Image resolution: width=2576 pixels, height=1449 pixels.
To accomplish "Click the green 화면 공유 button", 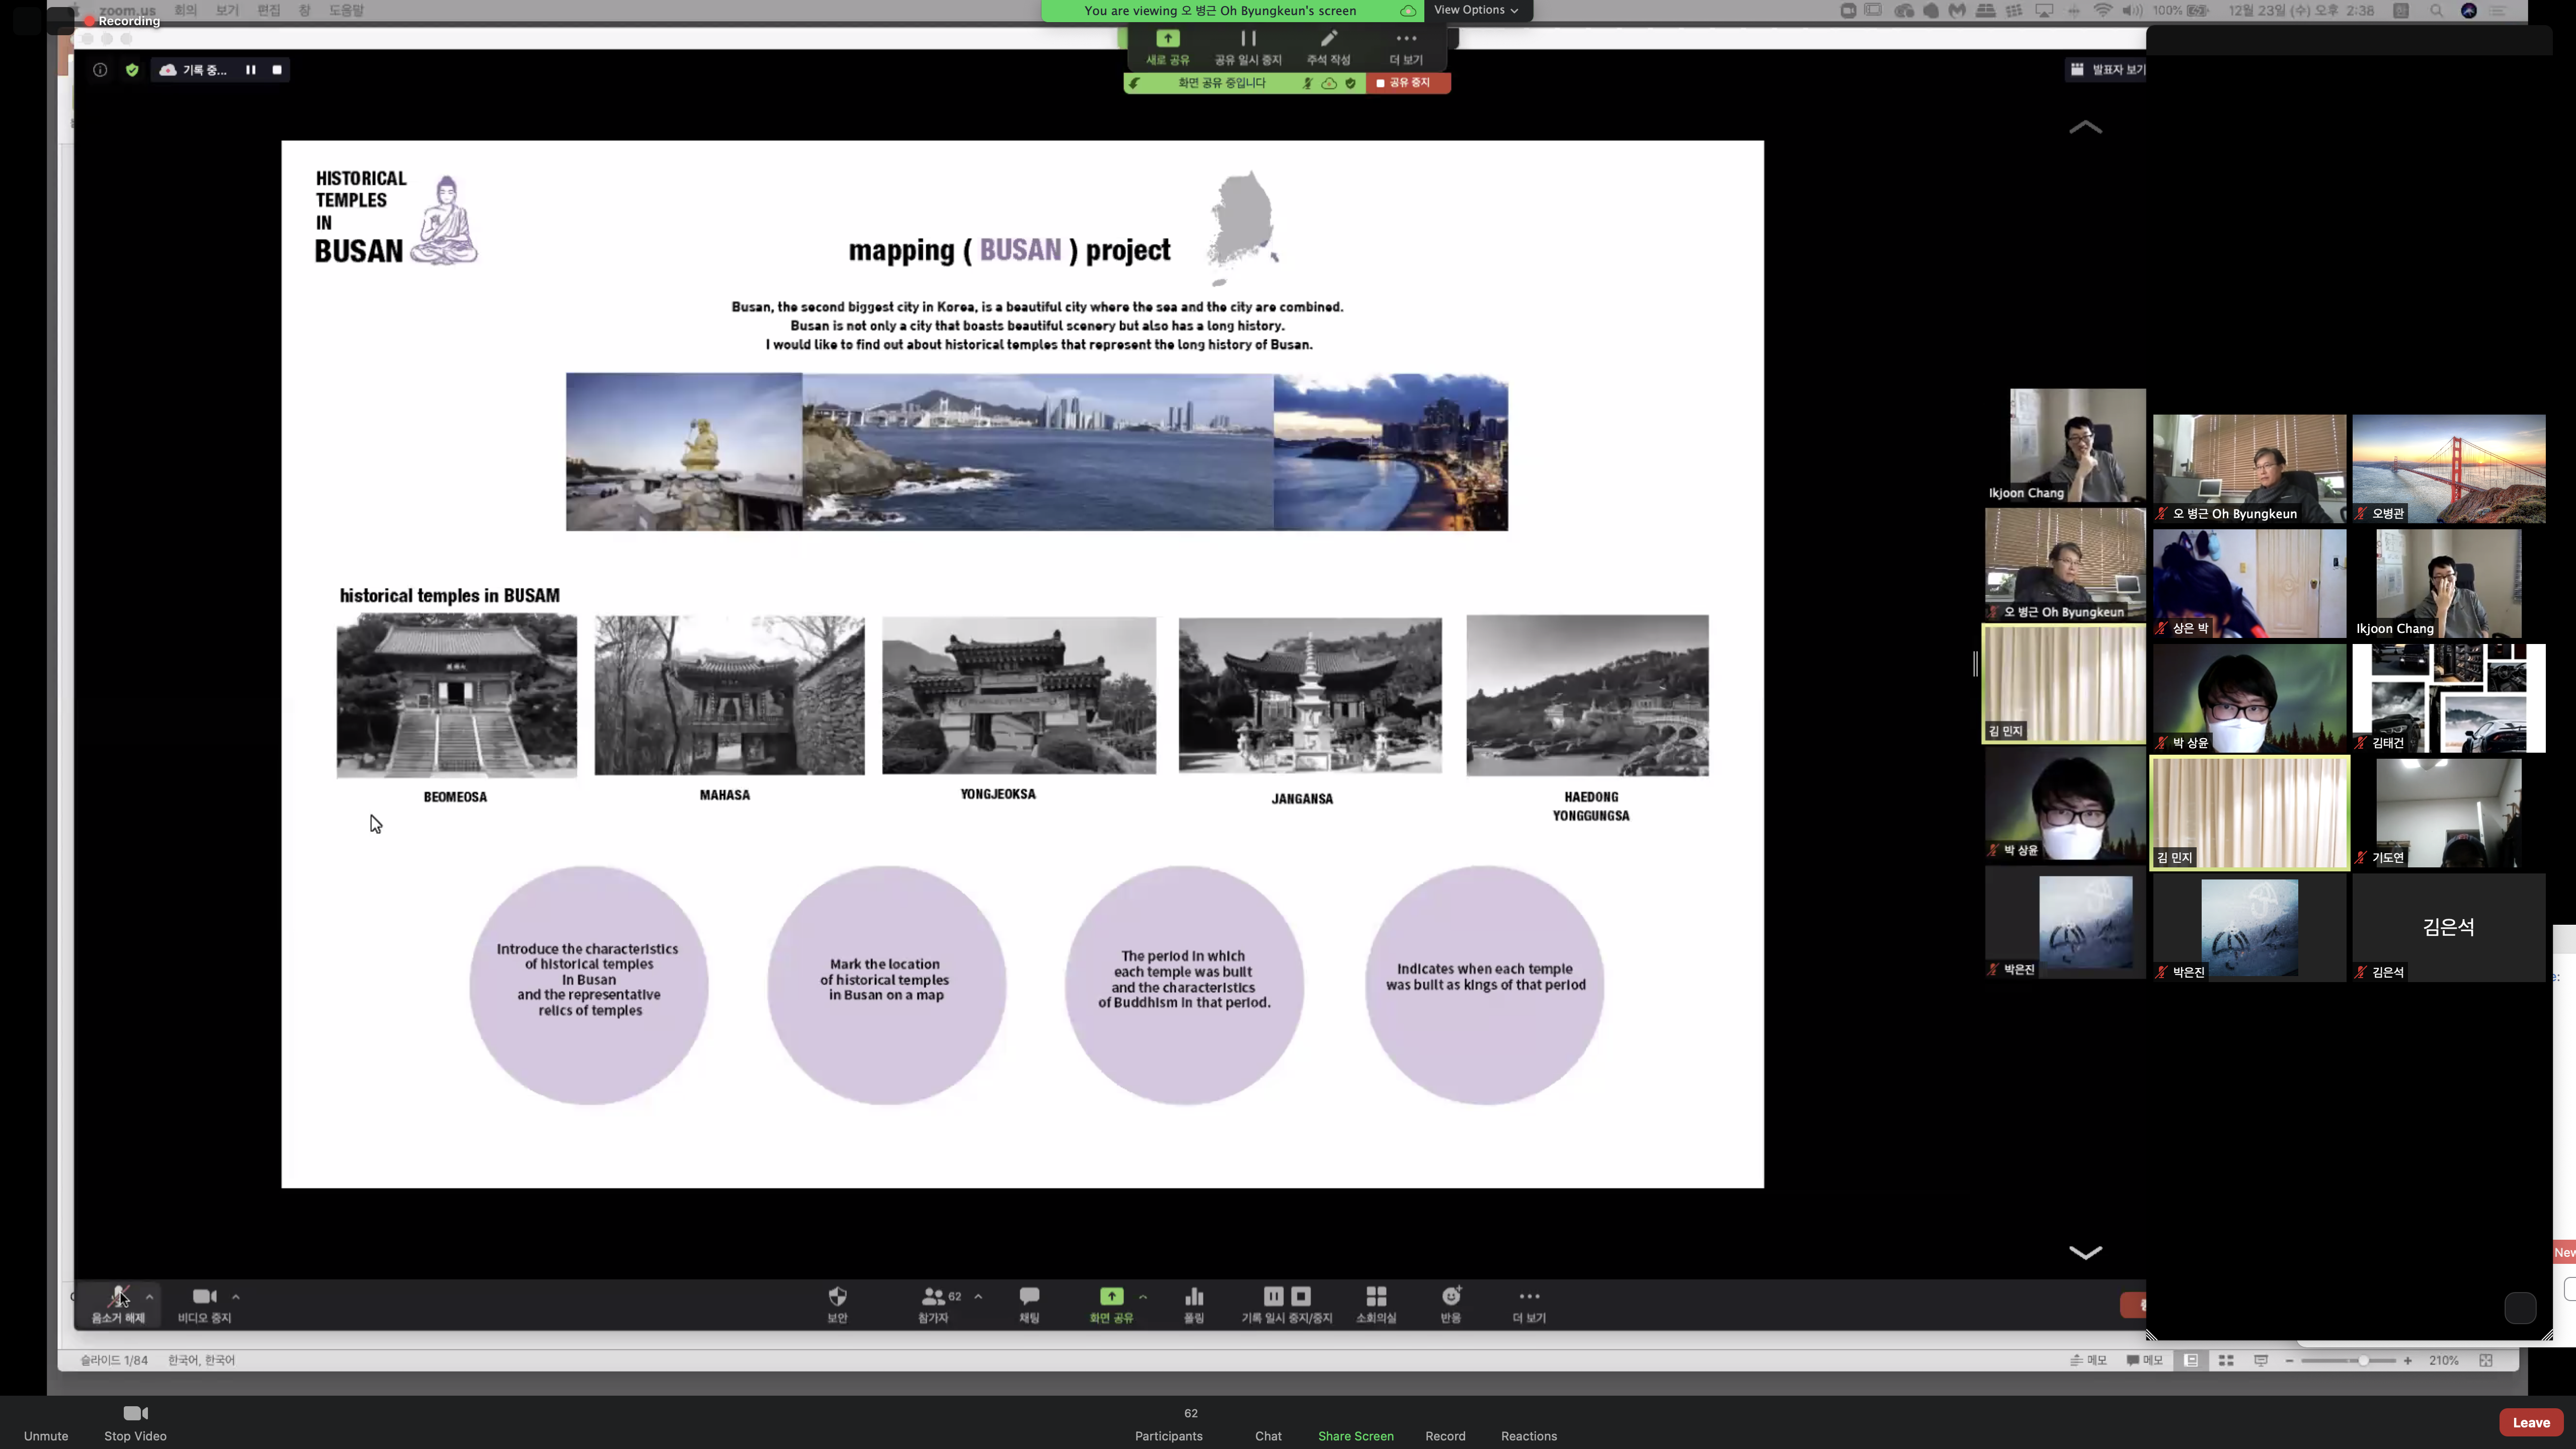I will point(1111,1305).
